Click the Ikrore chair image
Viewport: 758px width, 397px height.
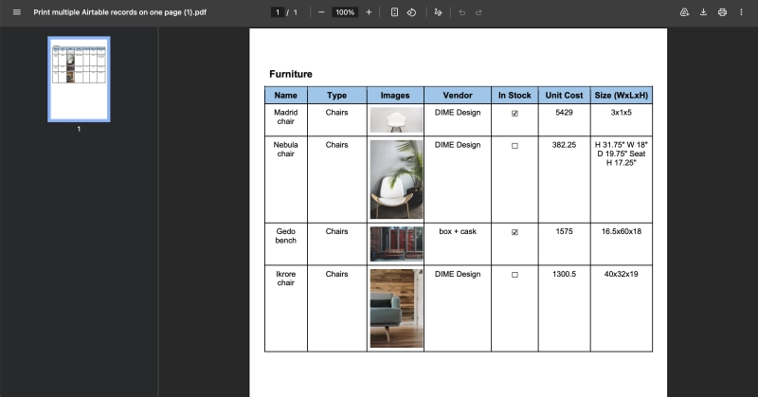pyautogui.click(x=396, y=308)
